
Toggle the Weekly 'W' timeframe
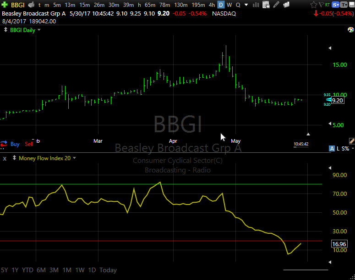229,5
